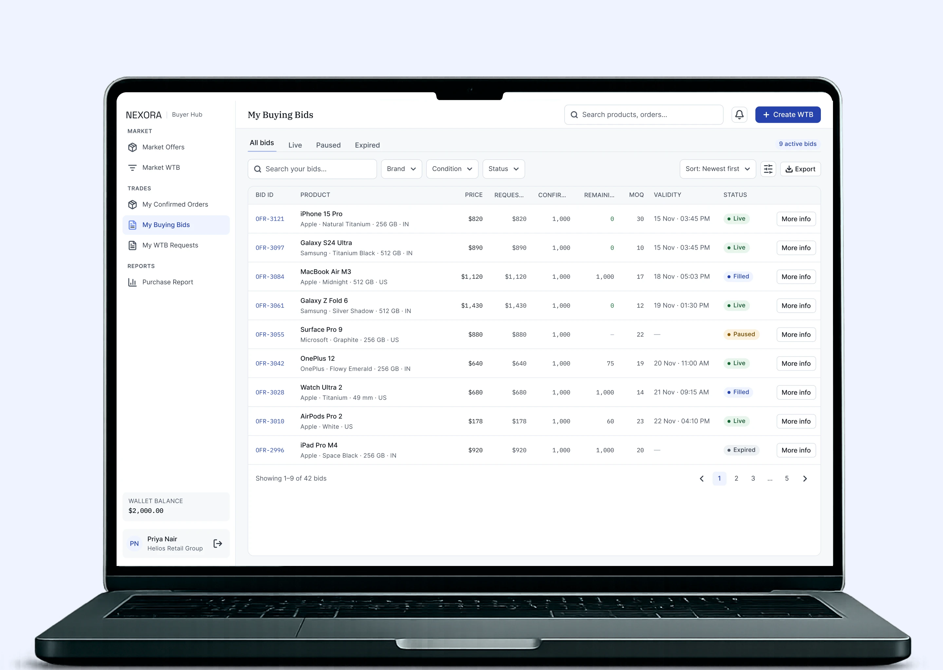Open bid OFR-3042 link
943x670 pixels.
tap(269, 363)
